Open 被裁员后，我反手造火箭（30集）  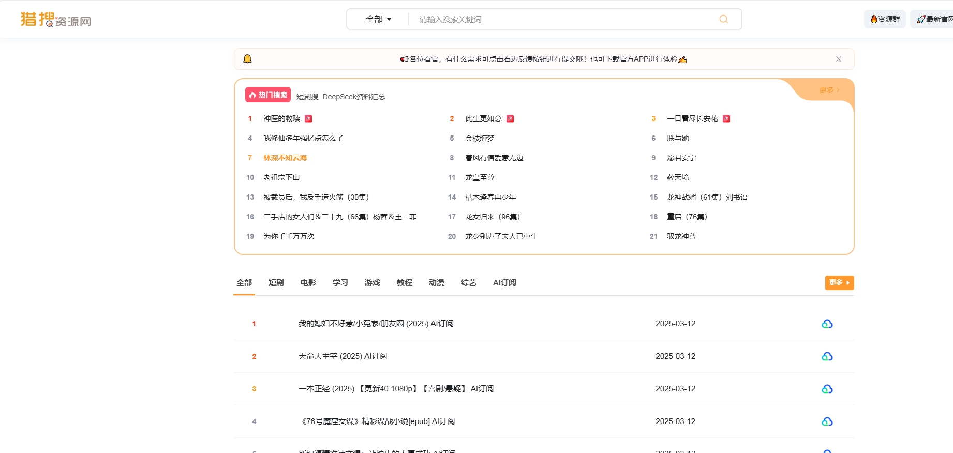(x=316, y=197)
